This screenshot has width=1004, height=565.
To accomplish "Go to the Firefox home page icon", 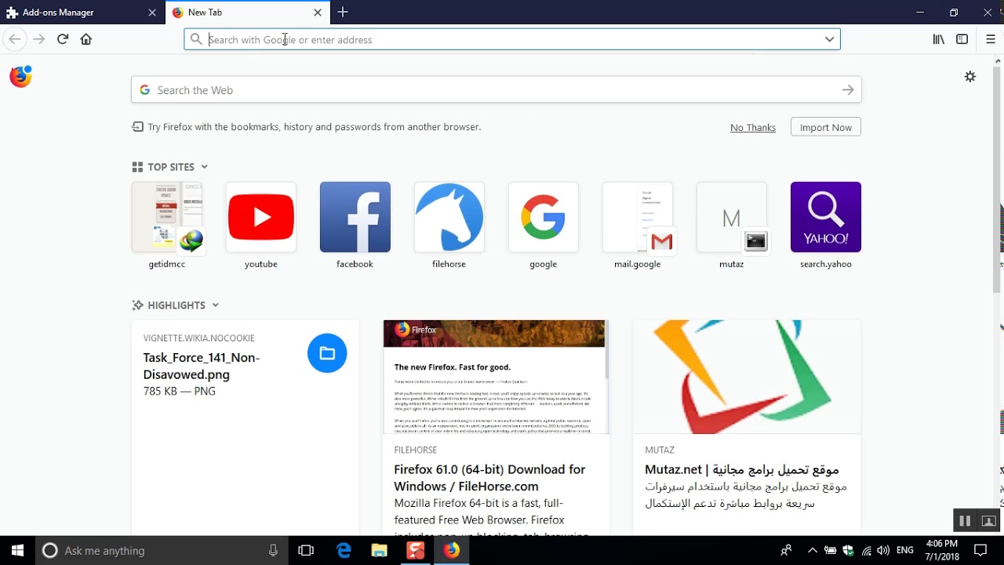I will pyautogui.click(x=86, y=39).
